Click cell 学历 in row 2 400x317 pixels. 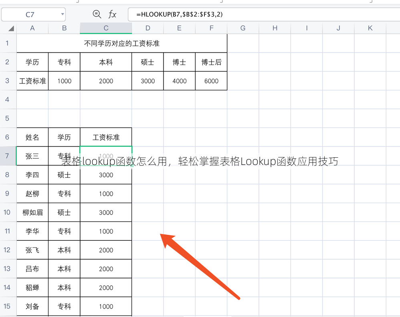pyautogui.click(x=32, y=62)
